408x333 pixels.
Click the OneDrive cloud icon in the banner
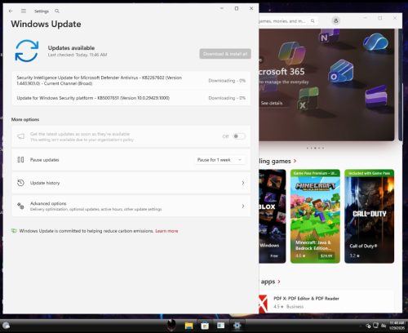click(x=375, y=42)
